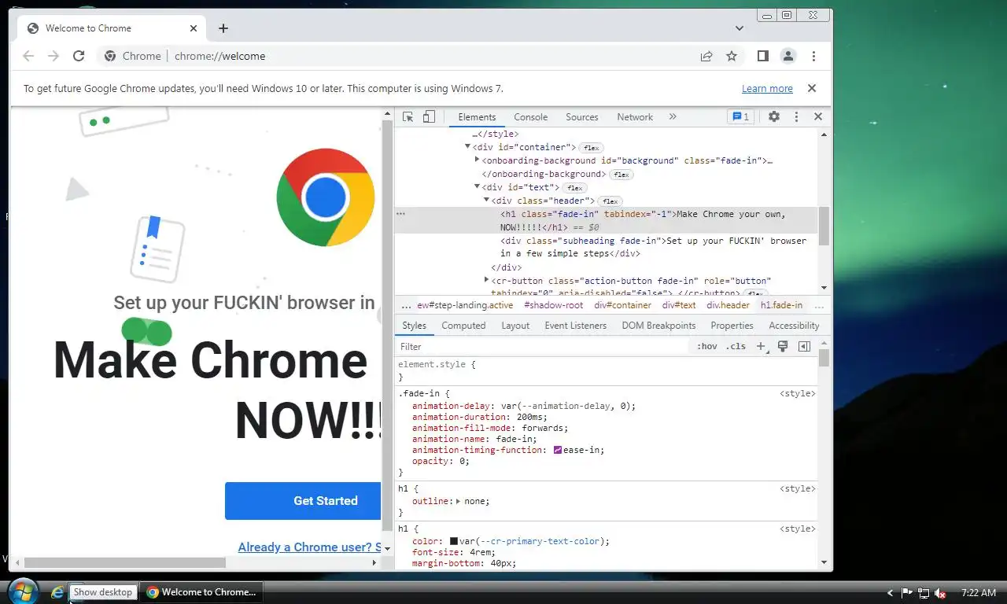
Task: Expand the onboarding-background node
Action: (477, 160)
